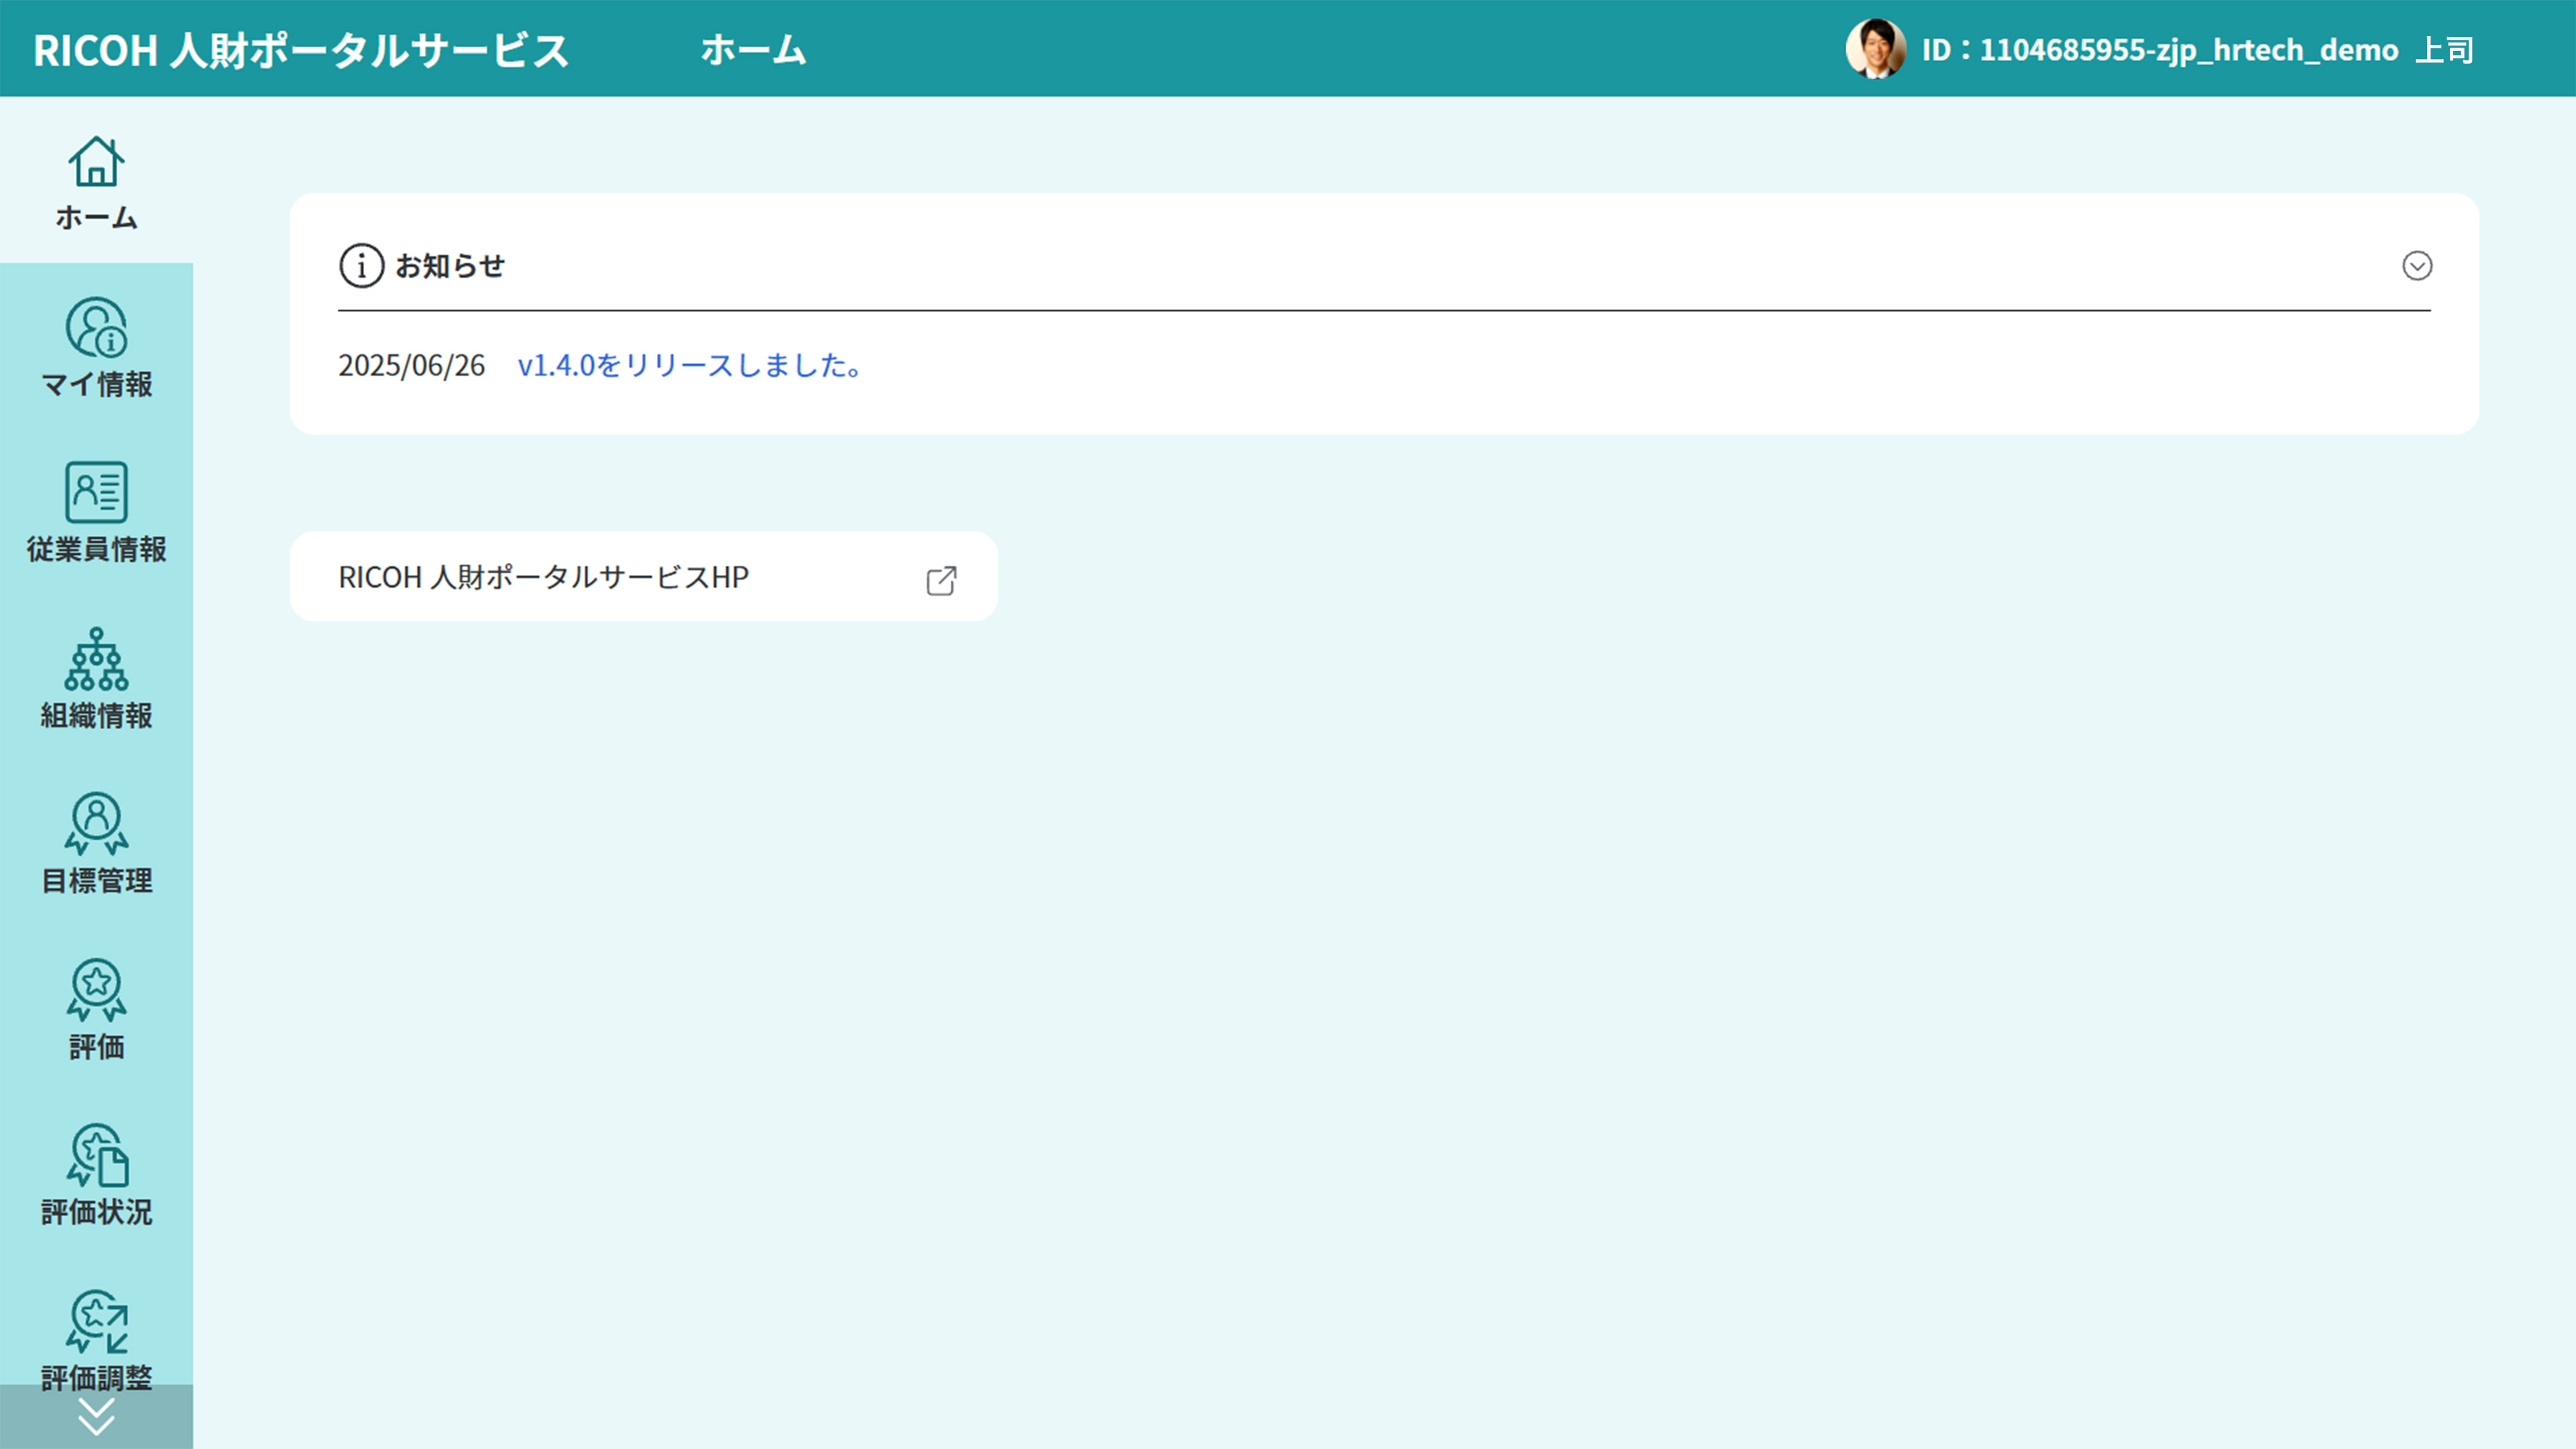This screenshot has height=1449, width=2576.
Task: Open 評価状況 evaluation status icon
Action: coord(96,1156)
